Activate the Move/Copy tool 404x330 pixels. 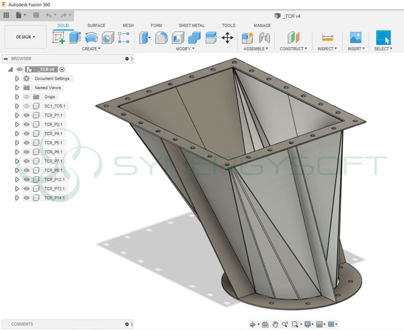228,38
